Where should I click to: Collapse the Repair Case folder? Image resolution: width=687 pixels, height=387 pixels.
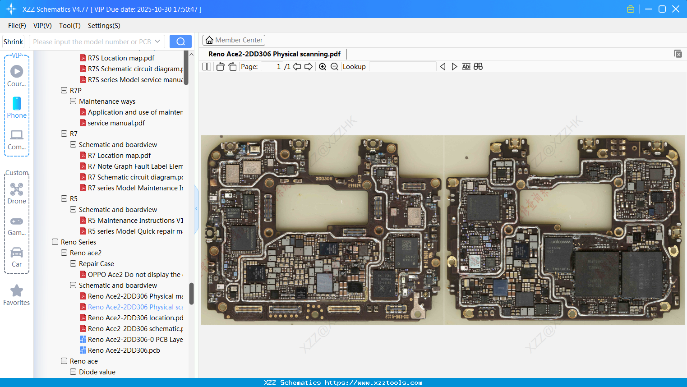73,264
